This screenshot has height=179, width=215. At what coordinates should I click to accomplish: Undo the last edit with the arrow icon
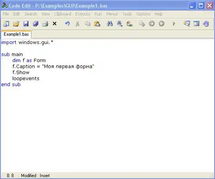(68, 24)
